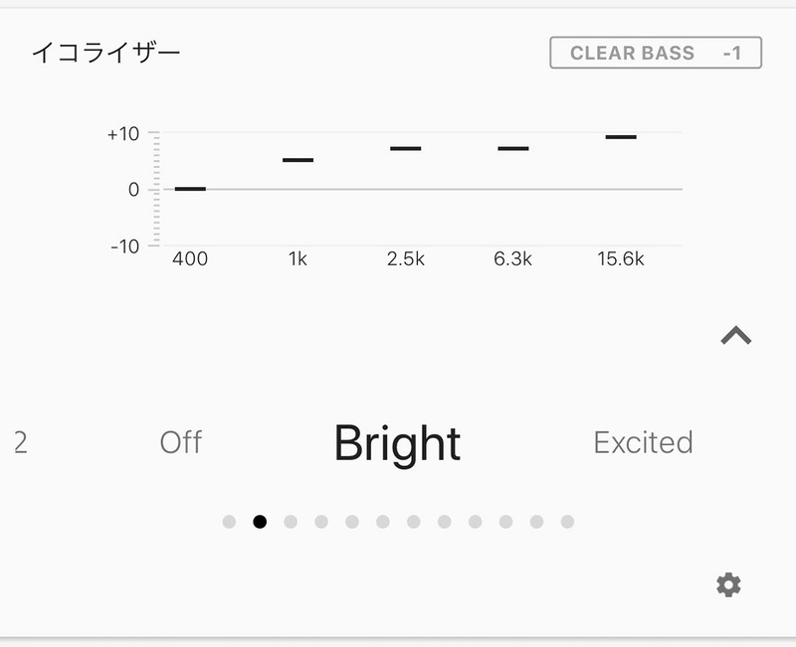Click the filled pagination dot

click(x=261, y=520)
